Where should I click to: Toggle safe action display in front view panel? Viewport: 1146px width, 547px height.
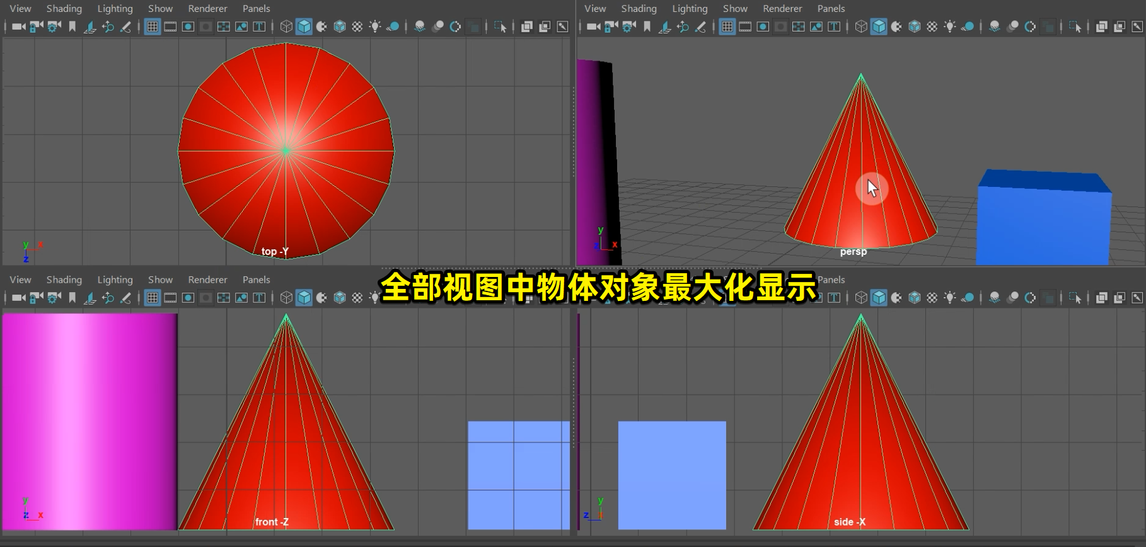(x=241, y=298)
